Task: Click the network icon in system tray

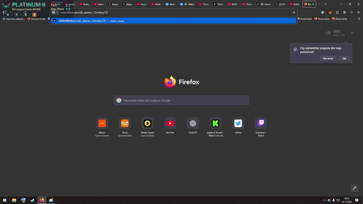Action: 338,200
